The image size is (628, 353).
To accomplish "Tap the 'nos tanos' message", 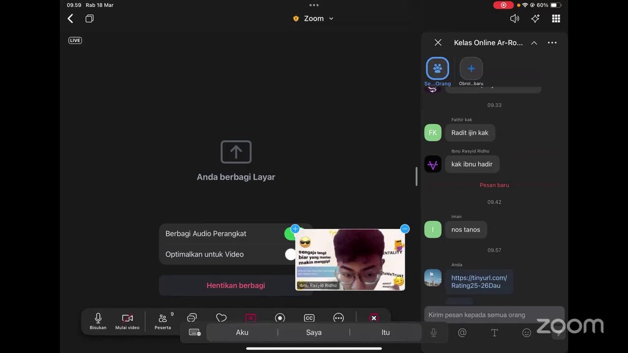I will tap(466, 229).
